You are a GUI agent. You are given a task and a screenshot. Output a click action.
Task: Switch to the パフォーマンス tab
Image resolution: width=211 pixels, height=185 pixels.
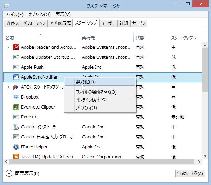pos(34,23)
